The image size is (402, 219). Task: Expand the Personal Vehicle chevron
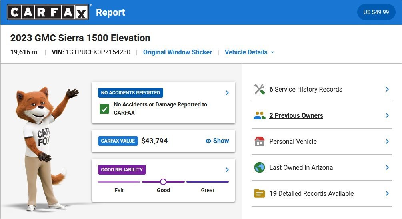pyautogui.click(x=387, y=141)
